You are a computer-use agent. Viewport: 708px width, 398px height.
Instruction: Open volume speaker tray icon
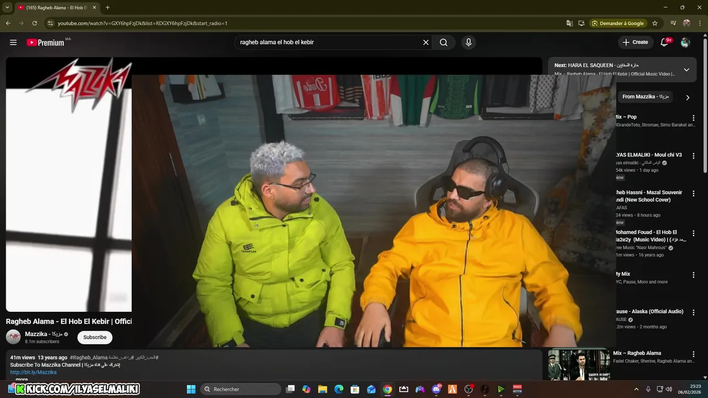point(669,389)
